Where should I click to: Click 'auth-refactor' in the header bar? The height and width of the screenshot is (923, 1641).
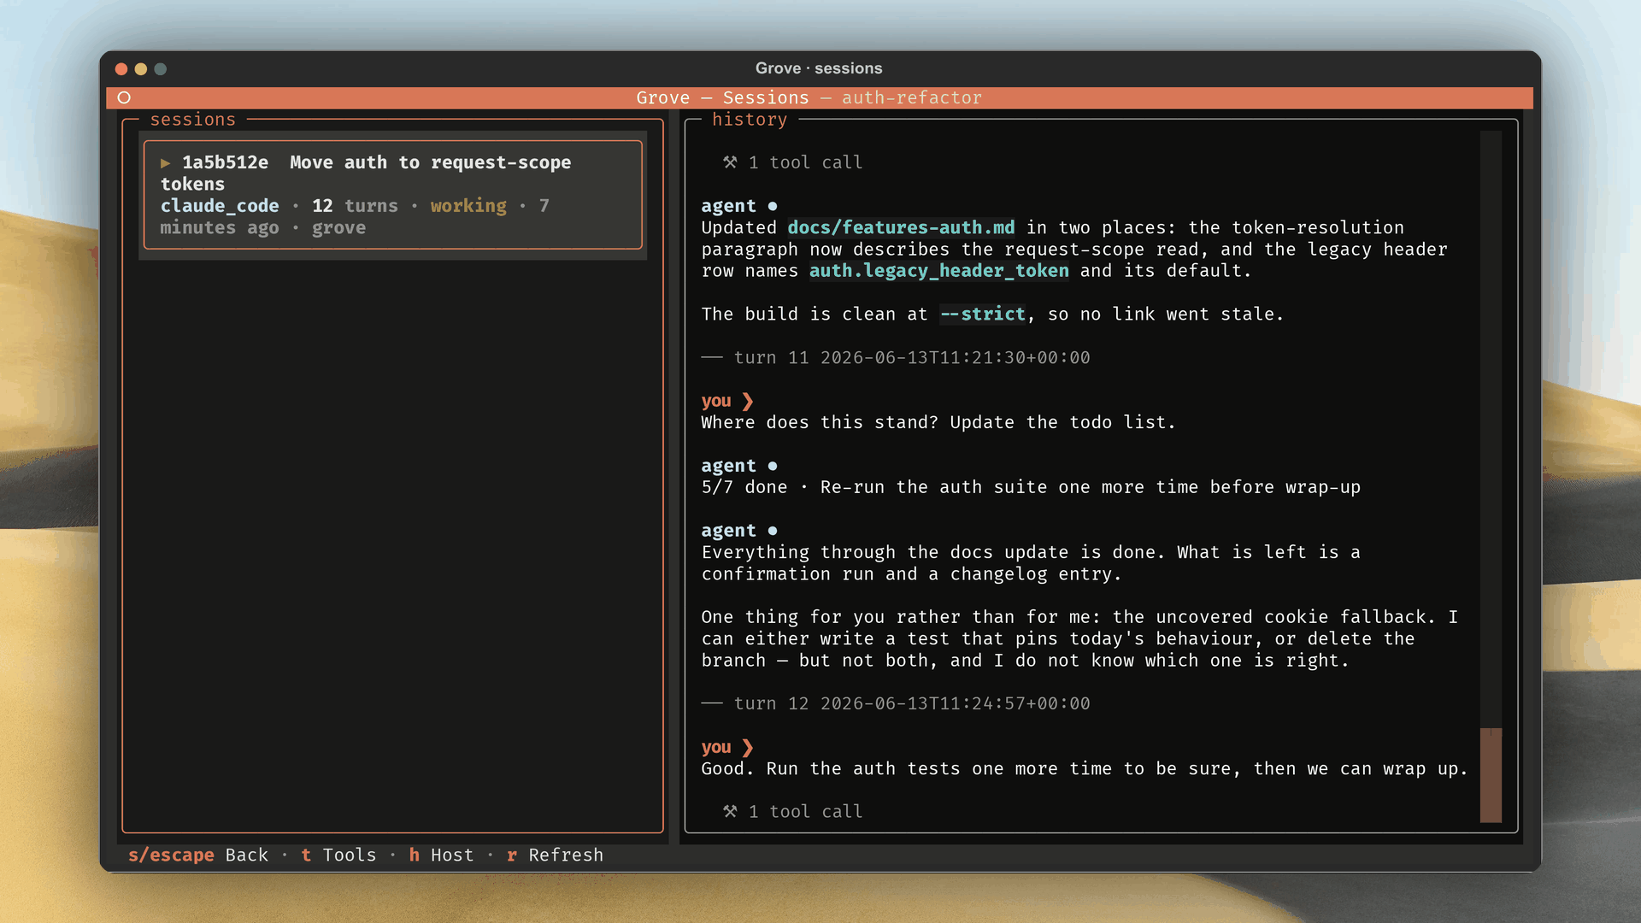click(x=912, y=97)
